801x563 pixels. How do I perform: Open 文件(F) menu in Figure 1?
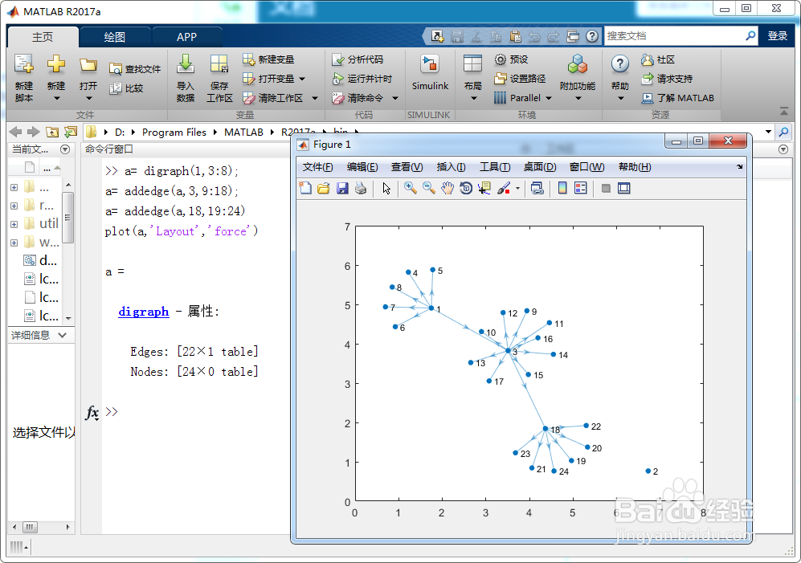point(317,167)
